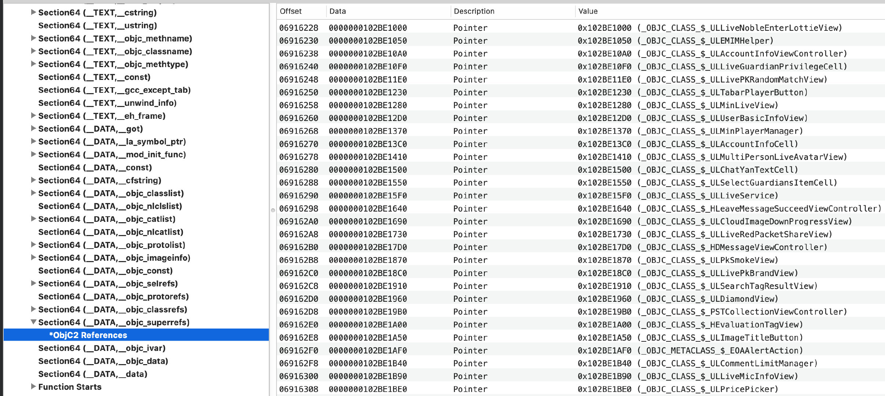Expand Section64 (__DATA,__objc_selrefs) triangle
Image resolution: width=885 pixels, height=396 pixels.
33,283
